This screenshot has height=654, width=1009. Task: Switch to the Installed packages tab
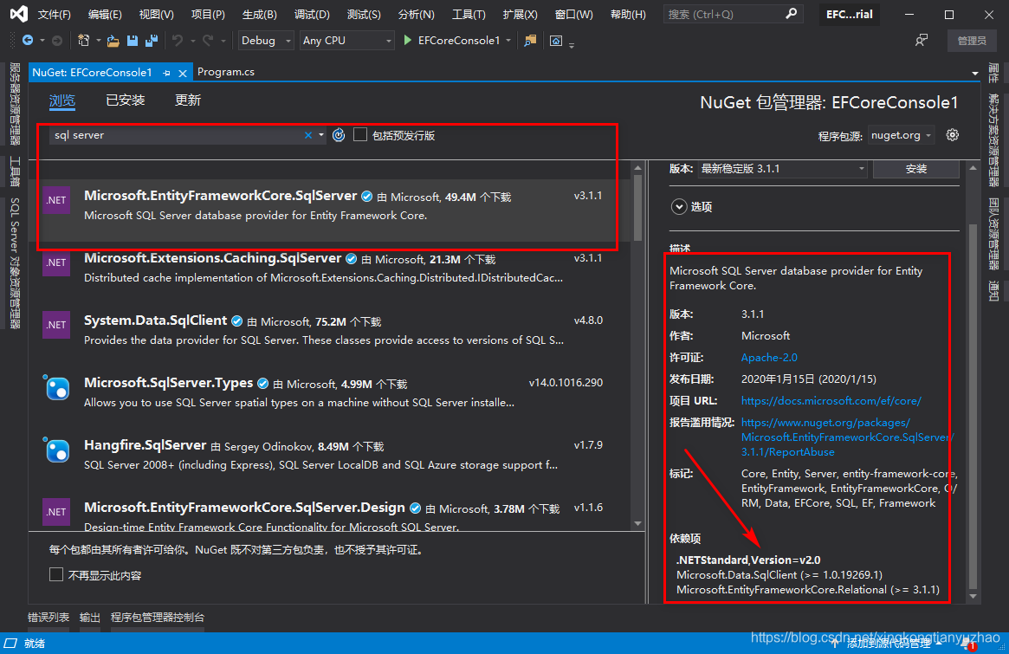pos(126,100)
